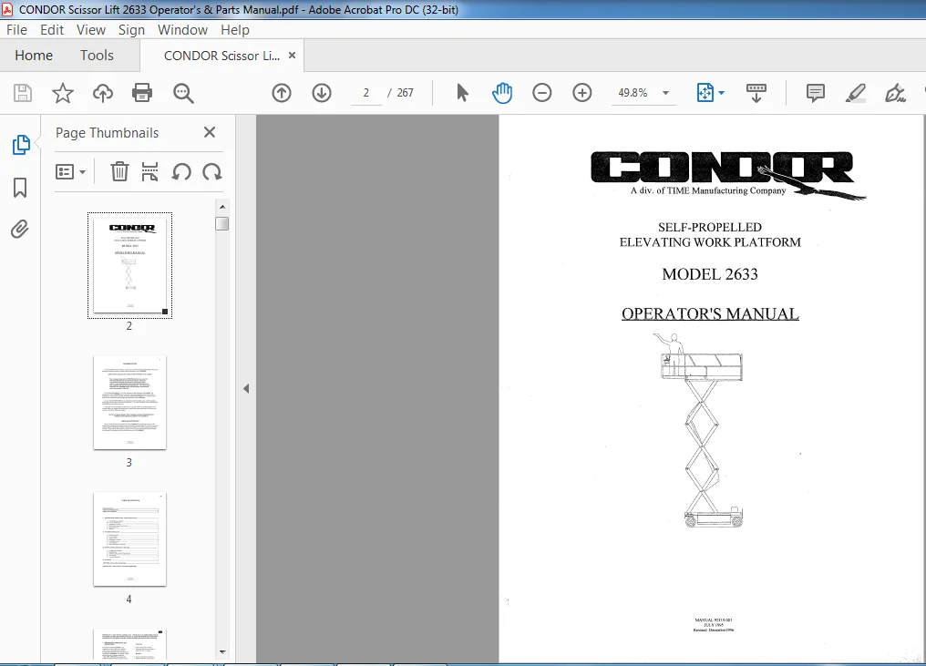Click the page number input field

pos(366,93)
